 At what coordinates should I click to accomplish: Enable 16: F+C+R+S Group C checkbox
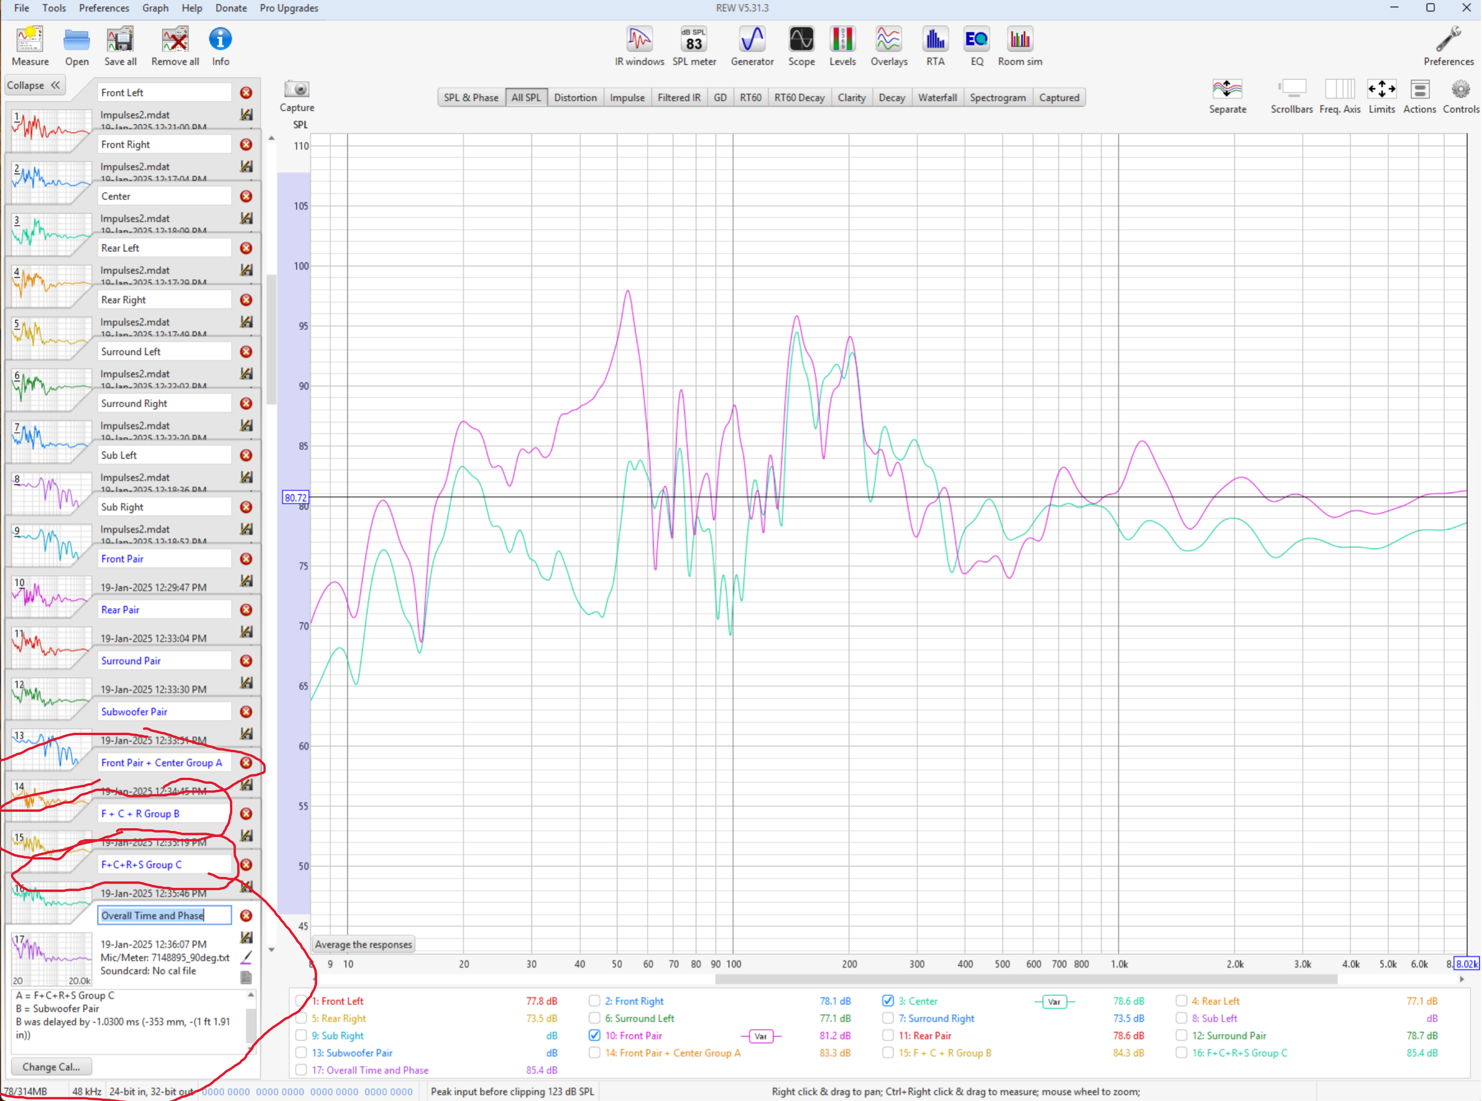[x=1181, y=1053]
